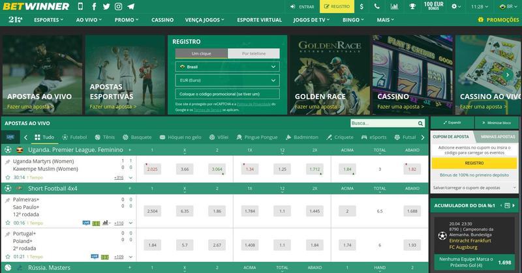Open the Instagram icon
522x273 pixels.
pyautogui.click(x=119, y=7)
